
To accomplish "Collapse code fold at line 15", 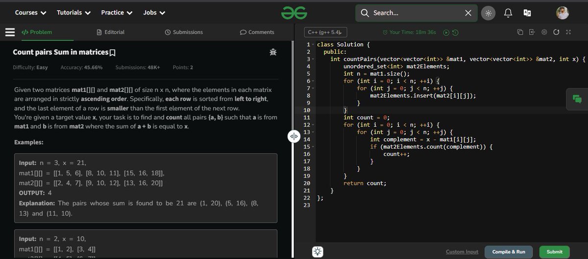I will pyautogui.click(x=313, y=147).
